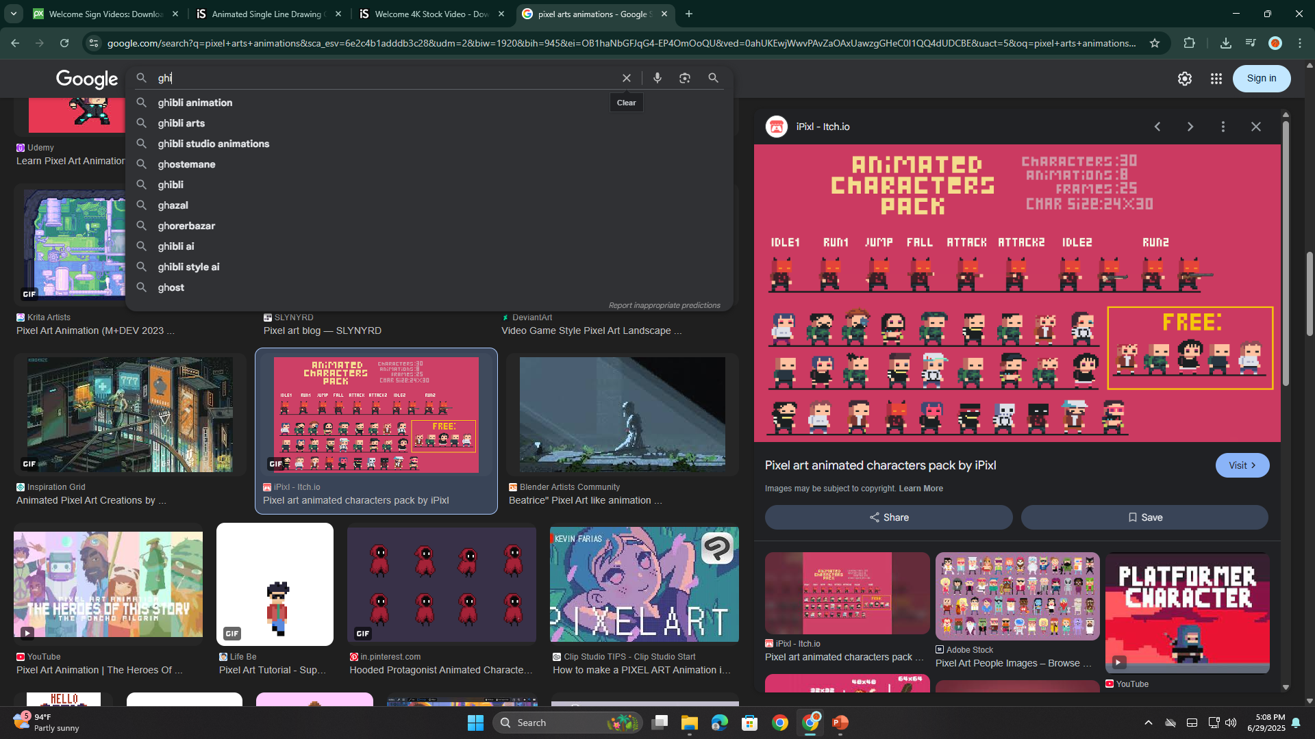The height and width of the screenshot is (739, 1315).
Task: Open the Google apps grid
Action: tap(1216, 79)
